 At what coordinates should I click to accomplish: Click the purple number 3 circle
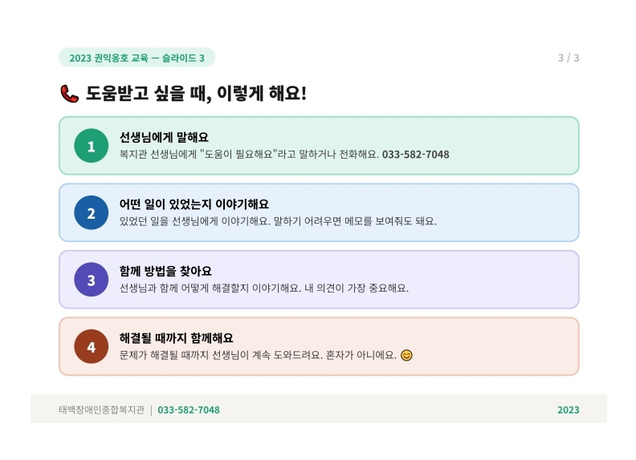coord(91,280)
